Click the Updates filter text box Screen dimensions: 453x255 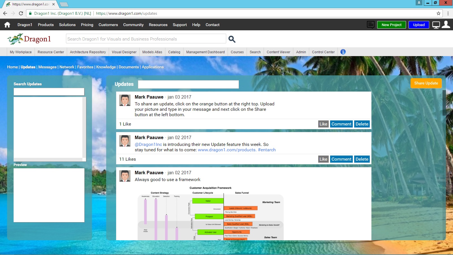(x=188, y=84)
